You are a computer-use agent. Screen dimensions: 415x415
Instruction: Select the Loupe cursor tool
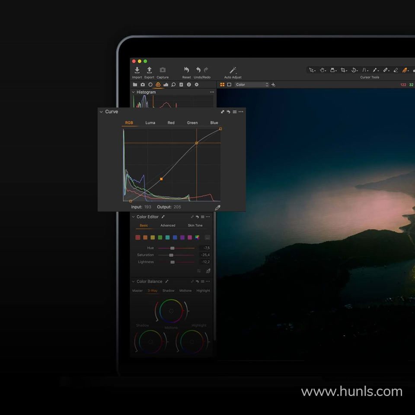(333, 70)
